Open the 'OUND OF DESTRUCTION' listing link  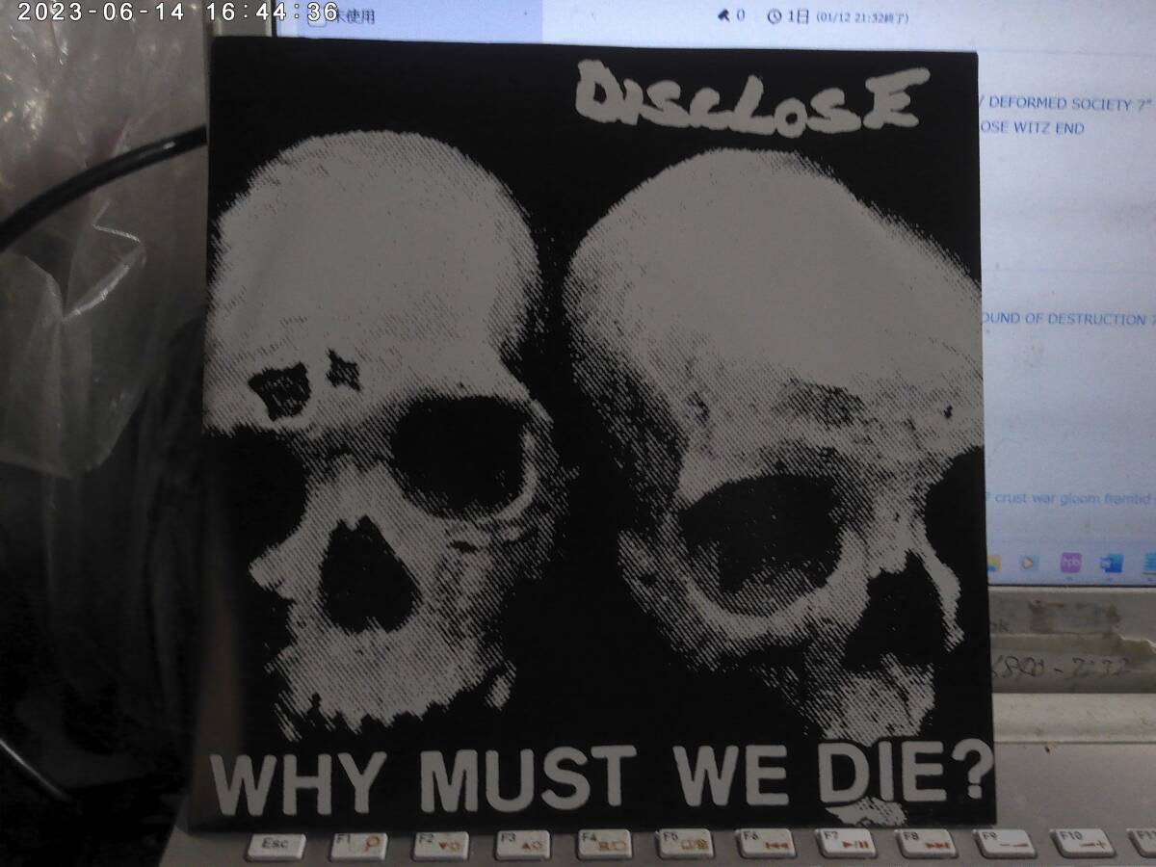pyautogui.click(x=1064, y=319)
